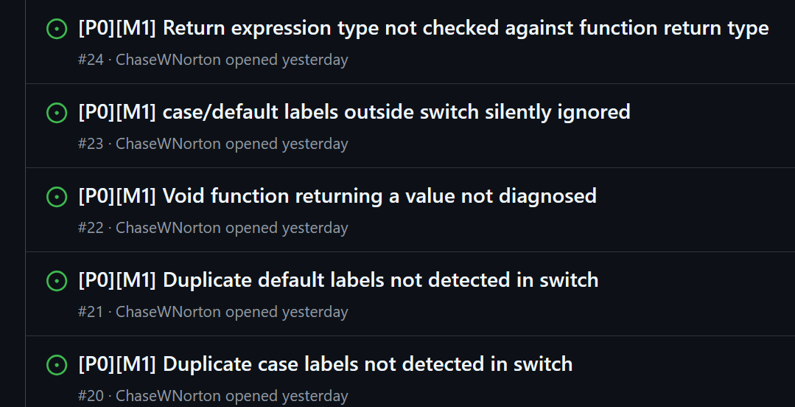Open issue "Void function returning a value not diagnosed"
This screenshot has height=407, width=795.
click(337, 197)
